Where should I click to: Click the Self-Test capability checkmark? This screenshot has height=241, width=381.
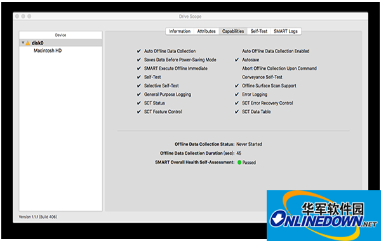click(x=138, y=77)
